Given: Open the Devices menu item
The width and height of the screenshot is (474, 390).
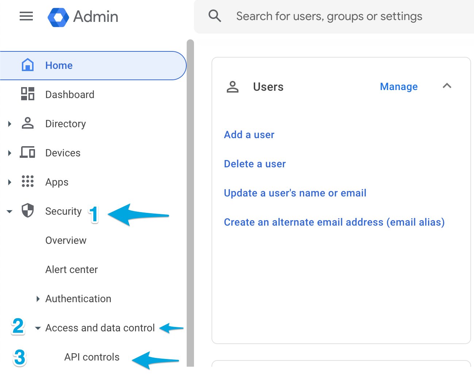Looking at the screenshot, I should point(63,153).
